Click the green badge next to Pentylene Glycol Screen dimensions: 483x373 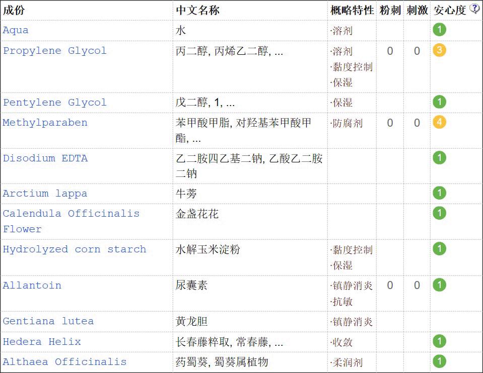coord(439,102)
